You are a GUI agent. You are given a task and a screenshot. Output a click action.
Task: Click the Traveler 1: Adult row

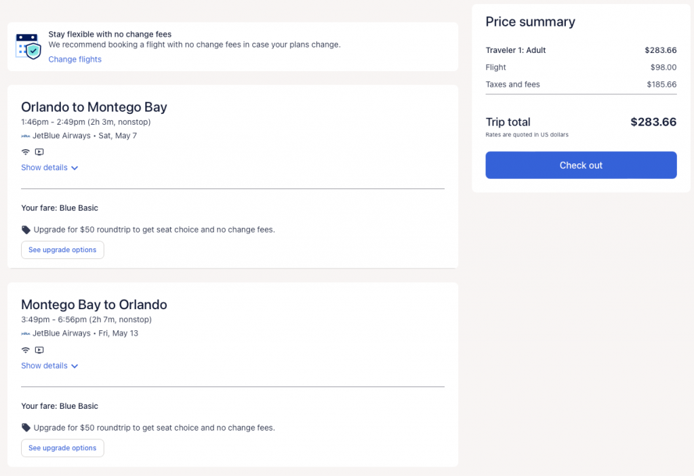pyautogui.click(x=581, y=50)
